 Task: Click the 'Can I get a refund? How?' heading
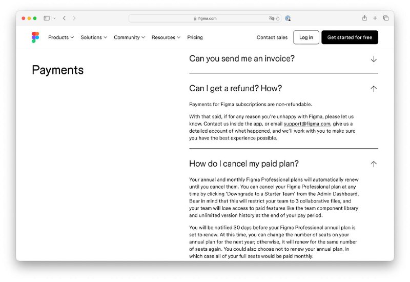(236, 88)
